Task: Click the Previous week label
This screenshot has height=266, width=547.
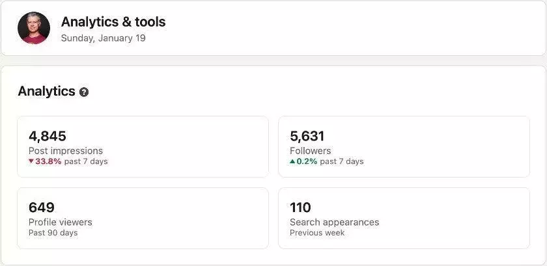Action: click(317, 233)
